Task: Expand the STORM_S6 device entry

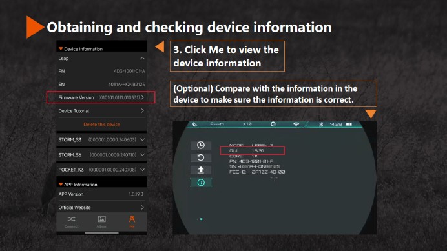Action: [x=102, y=155]
